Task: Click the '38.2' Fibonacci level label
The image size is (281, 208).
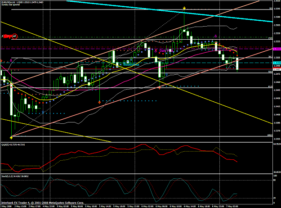Action: point(270,57)
